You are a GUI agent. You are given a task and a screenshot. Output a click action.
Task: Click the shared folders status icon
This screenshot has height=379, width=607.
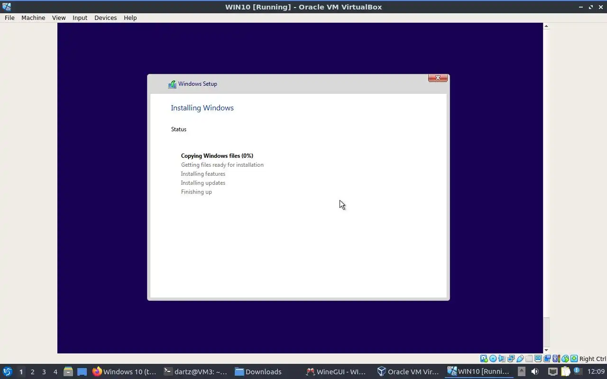tap(529, 359)
